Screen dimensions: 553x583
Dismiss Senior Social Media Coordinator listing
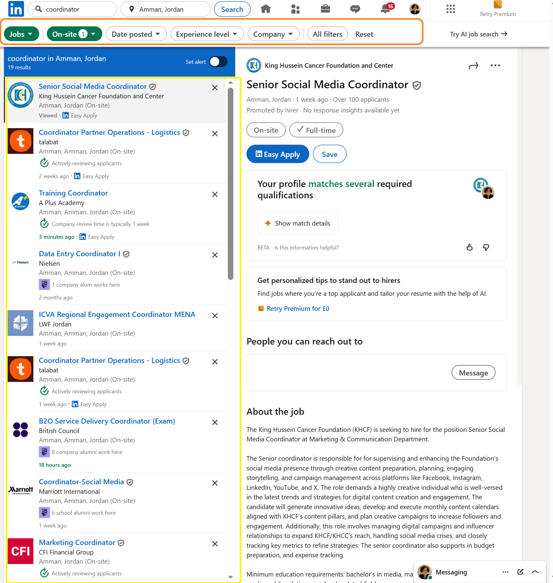[x=215, y=88]
